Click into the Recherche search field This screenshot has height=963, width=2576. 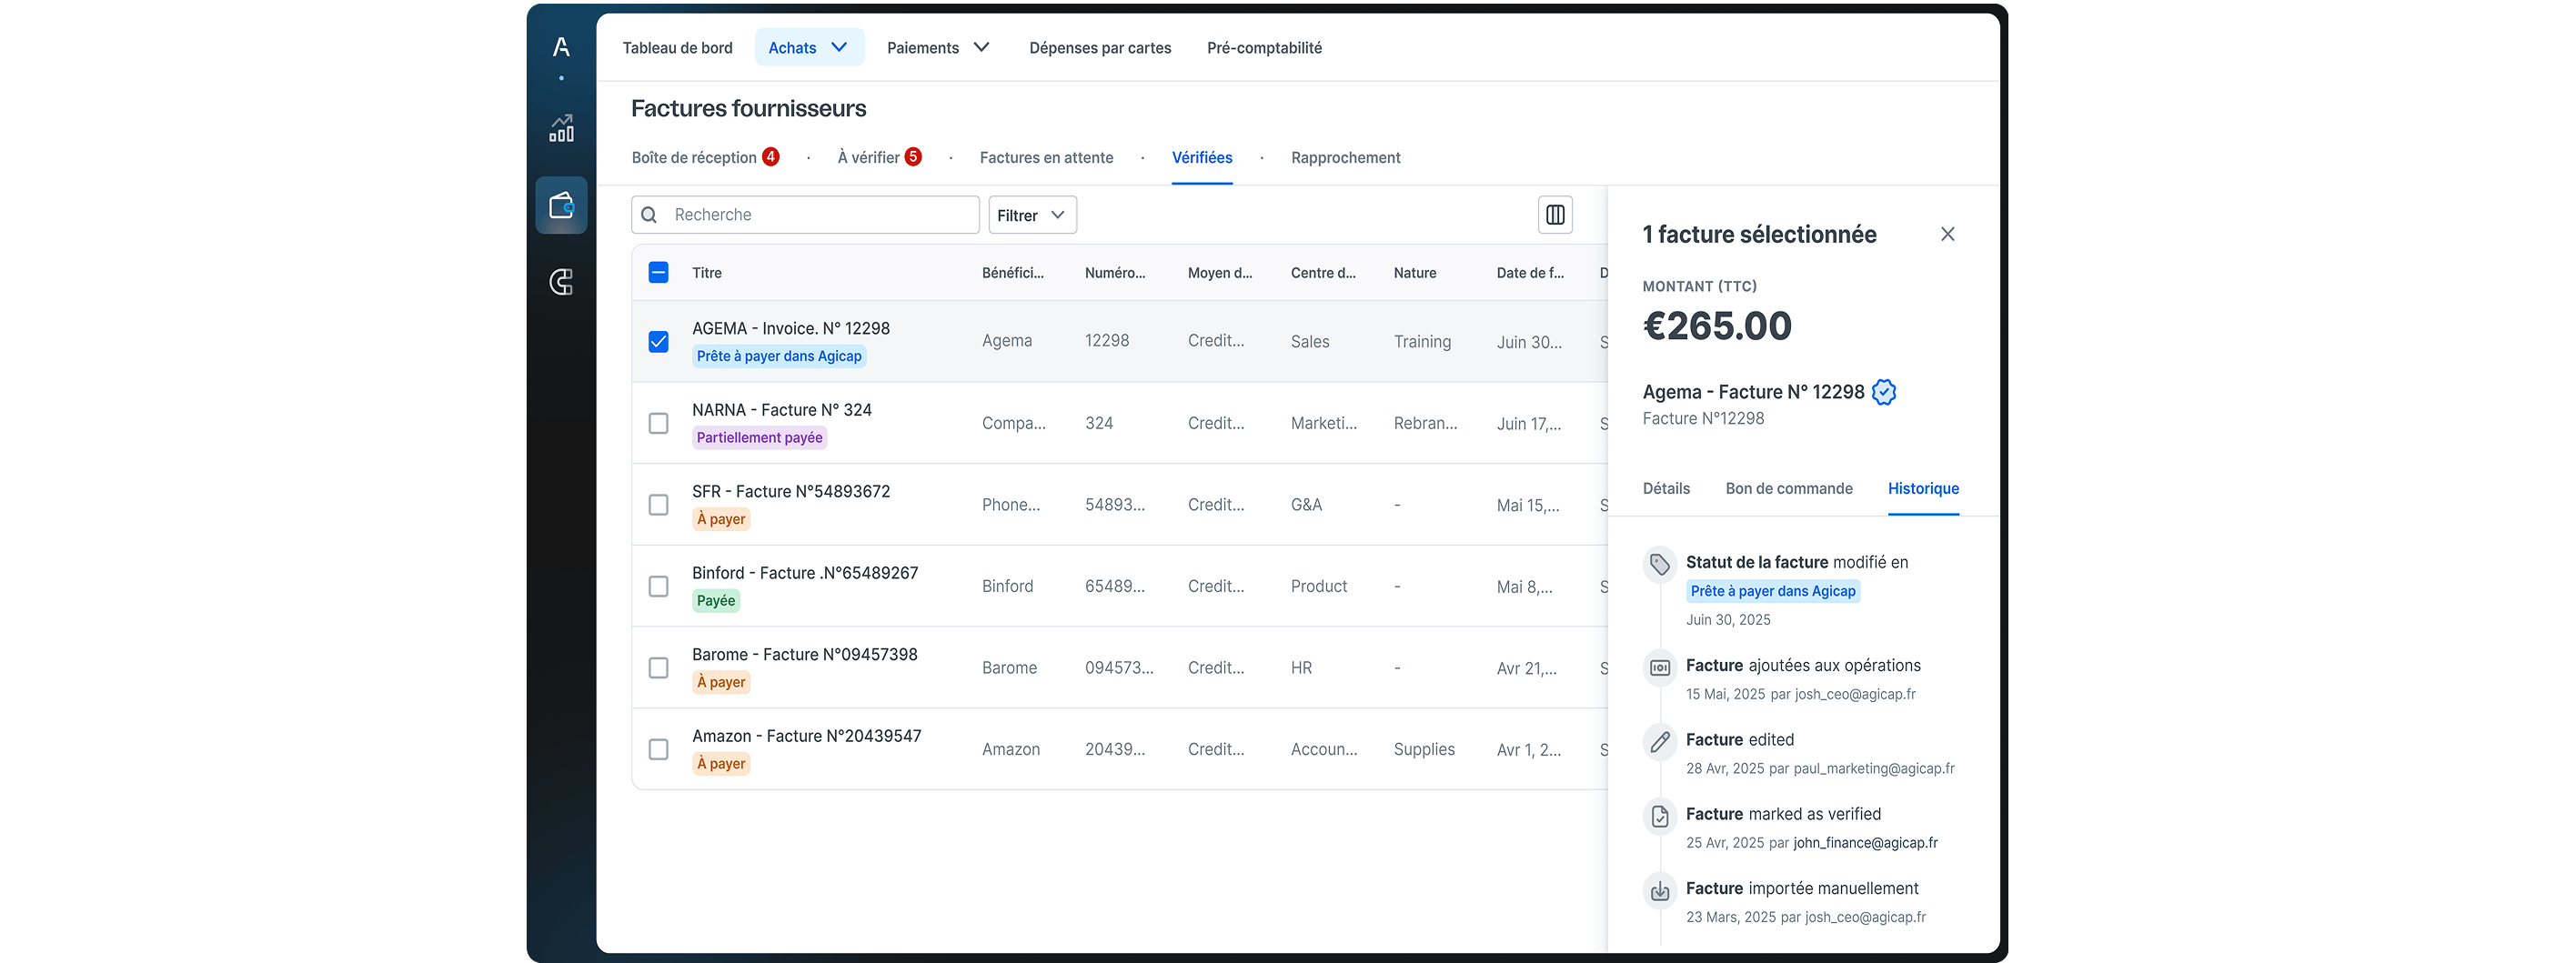(805, 215)
